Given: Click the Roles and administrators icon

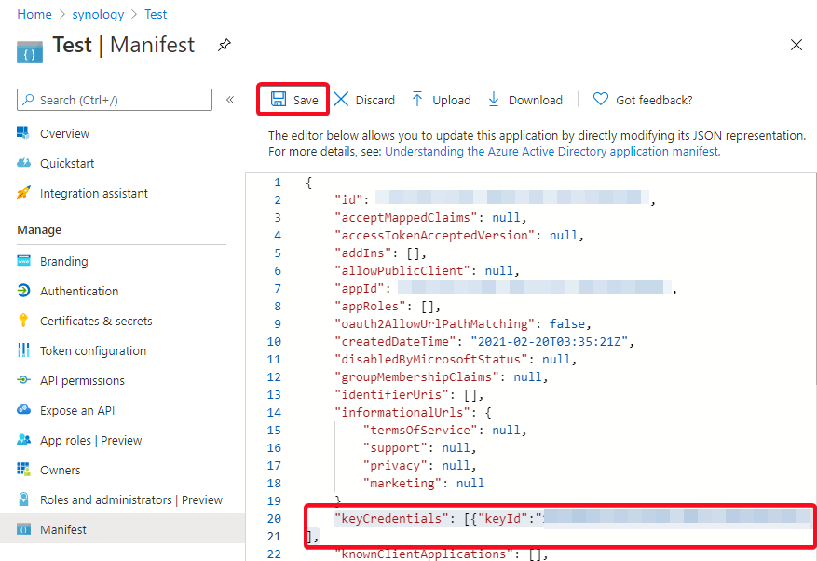Looking at the screenshot, I should click(23, 499).
